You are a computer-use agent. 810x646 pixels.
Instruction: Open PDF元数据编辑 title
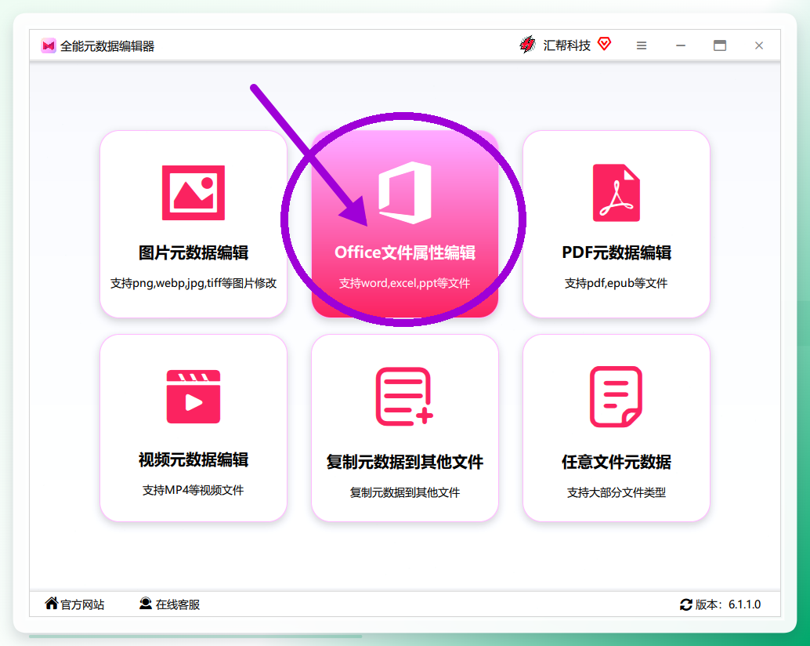click(617, 252)
